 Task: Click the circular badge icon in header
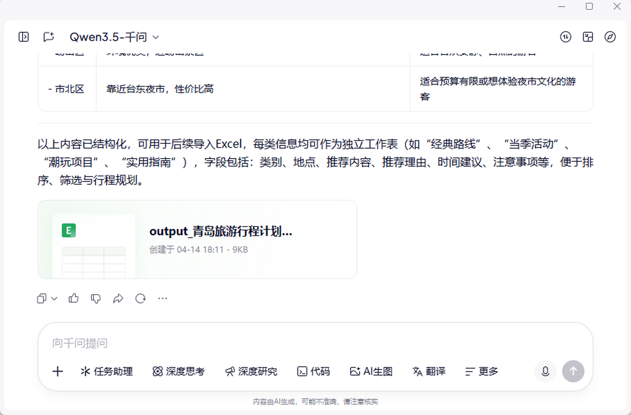(565, 37)
